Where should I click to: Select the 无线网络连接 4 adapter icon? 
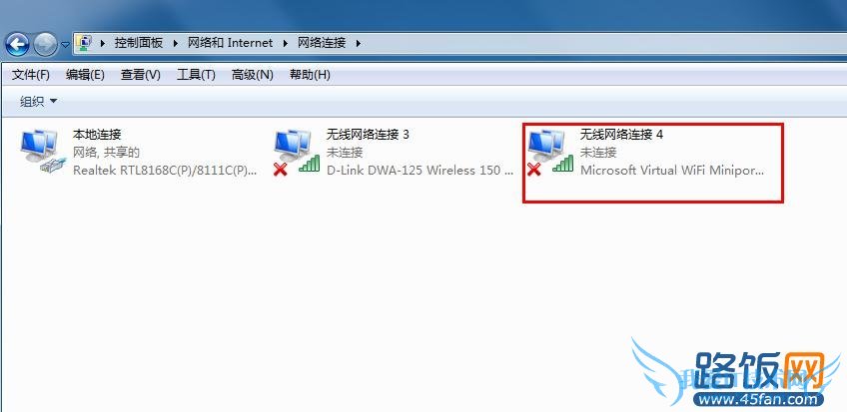(x=550, y=152)
